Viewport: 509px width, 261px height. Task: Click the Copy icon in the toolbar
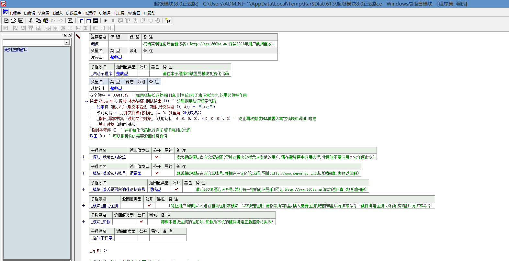38,20
